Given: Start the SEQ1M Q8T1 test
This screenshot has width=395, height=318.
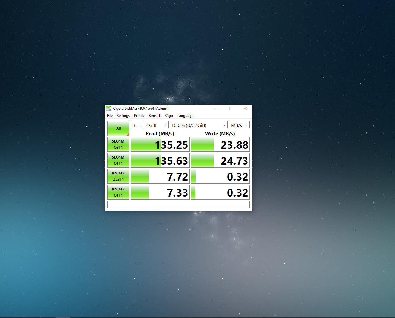Looking at the screenshot, I should (x=118, y=144).
